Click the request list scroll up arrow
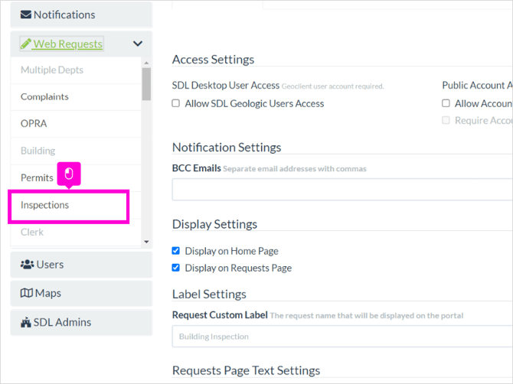The width and height of the screenshot is (513, 384). click(146, 63)
